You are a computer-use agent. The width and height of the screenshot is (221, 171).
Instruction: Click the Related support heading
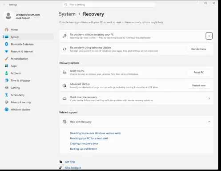pos(68,112)
